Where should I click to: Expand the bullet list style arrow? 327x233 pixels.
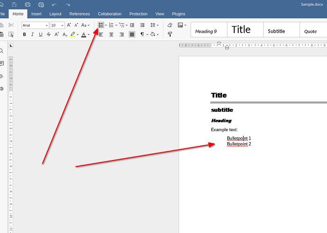(106, 25)
